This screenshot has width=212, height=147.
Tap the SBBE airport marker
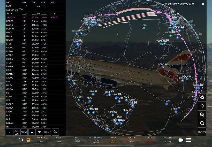(x=110, y=95)
